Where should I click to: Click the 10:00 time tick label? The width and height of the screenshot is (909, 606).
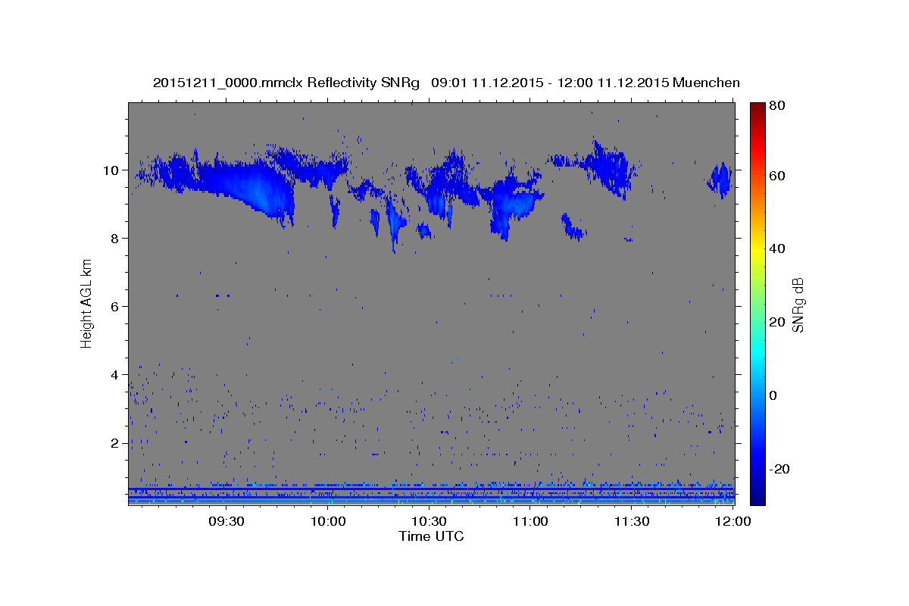pos(329,521)
